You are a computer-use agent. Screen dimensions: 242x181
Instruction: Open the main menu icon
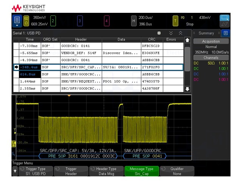click(x=17, y=21)
